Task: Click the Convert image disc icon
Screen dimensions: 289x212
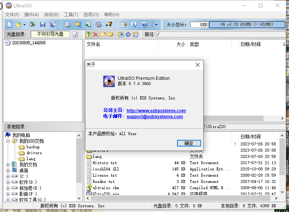Action: (x=88, y=25)
